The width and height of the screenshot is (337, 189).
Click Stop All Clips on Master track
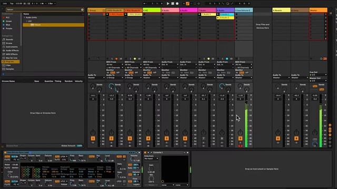click(x=311, y=58)
